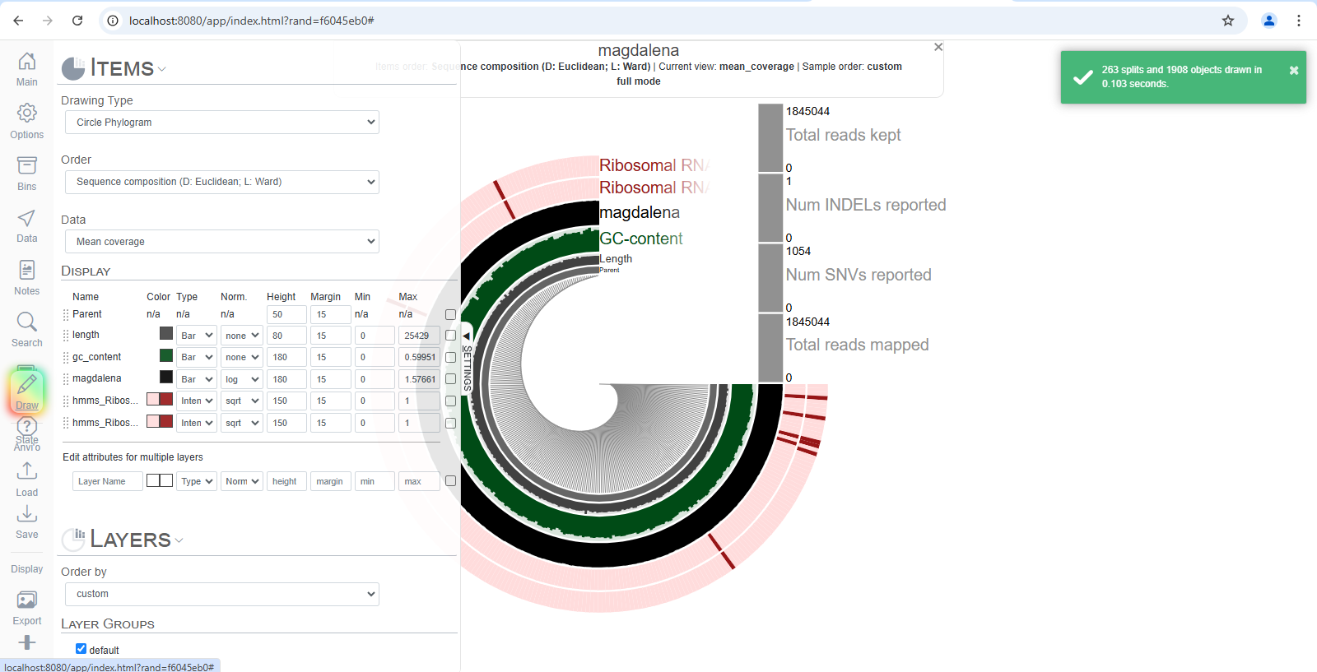Collapse the Items section header
The height and width of the screenshot is (672, 1317).
coord(122,68)
